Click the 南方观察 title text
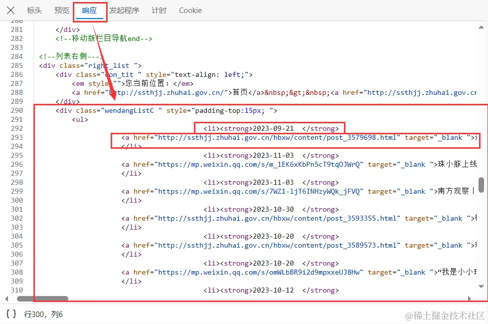488x324 pixels. click(x=453, y=191)
